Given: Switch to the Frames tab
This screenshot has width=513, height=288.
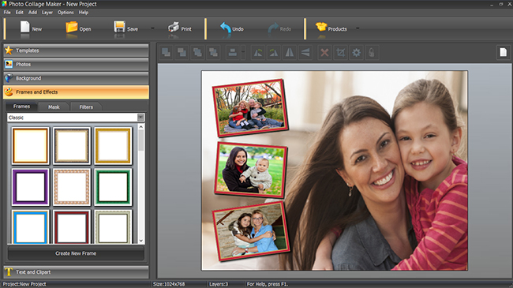Looking at the screenshot, I should point(21,107).
